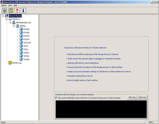This screenshot has width=159, height=124.
Task: Open the yellow Activity Log icon
Action: coord(10,63)
